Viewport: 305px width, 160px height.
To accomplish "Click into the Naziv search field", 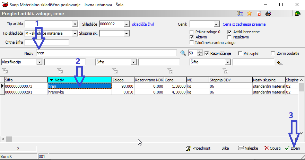I will point(106,53).
